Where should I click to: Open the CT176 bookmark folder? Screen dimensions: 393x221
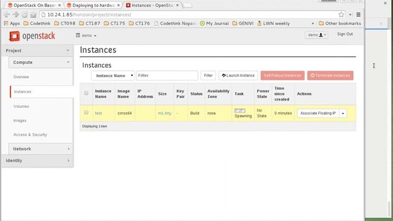pyautogui.click(x=139, y=23)
